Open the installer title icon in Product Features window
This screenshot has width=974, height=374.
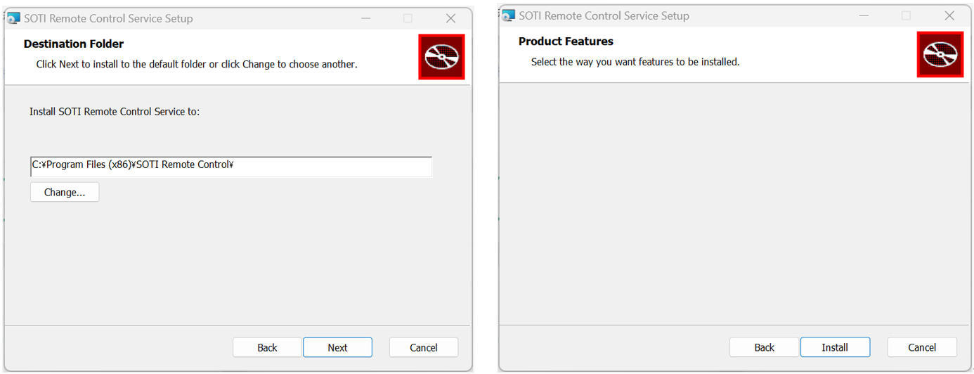[x=508, y=15]
